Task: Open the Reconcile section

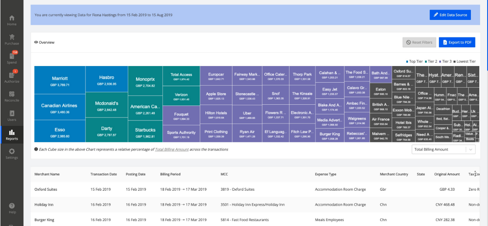Action: (x=12, y=96)
